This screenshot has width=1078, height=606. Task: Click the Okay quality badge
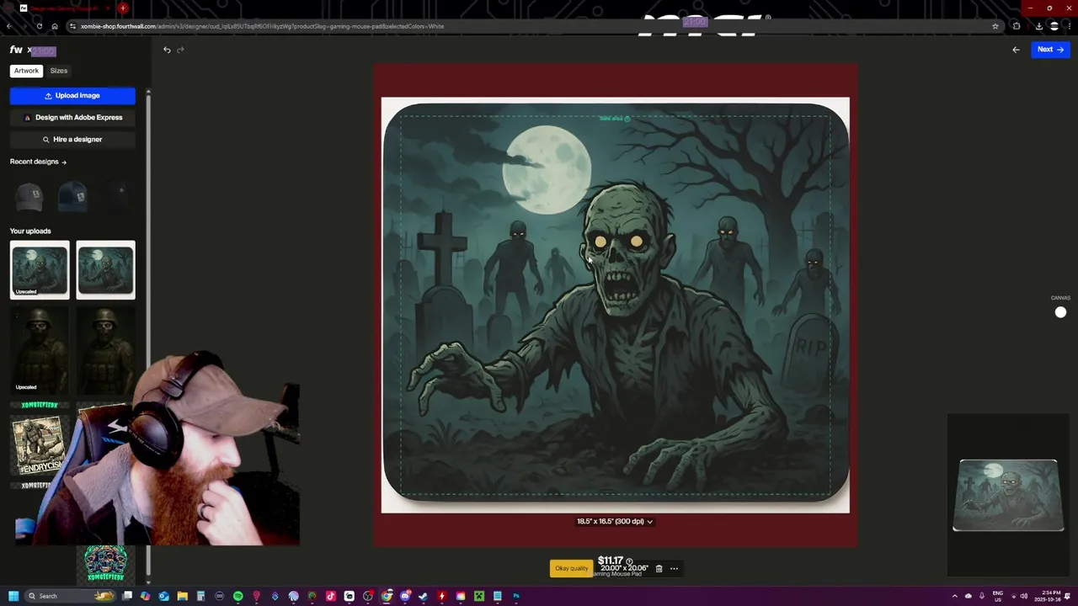pyautogui.click(x=571, y=568)
